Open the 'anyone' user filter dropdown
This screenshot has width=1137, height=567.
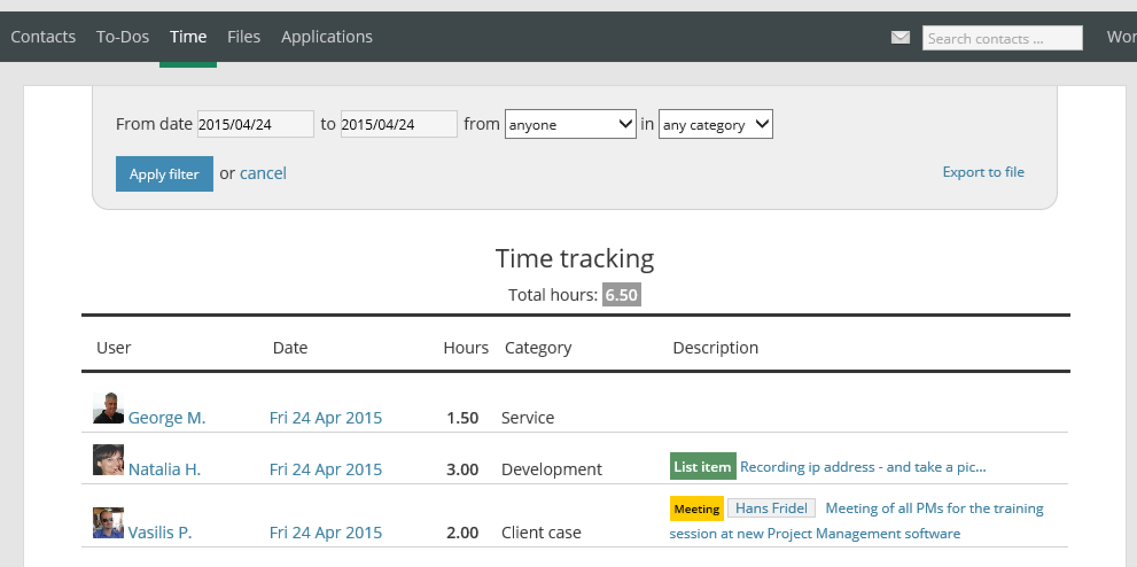pyautogui.click(x=570, y=124)
